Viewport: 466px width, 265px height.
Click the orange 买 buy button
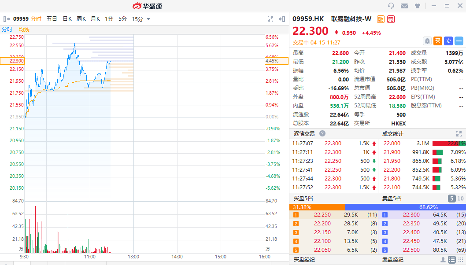[438, 41]
